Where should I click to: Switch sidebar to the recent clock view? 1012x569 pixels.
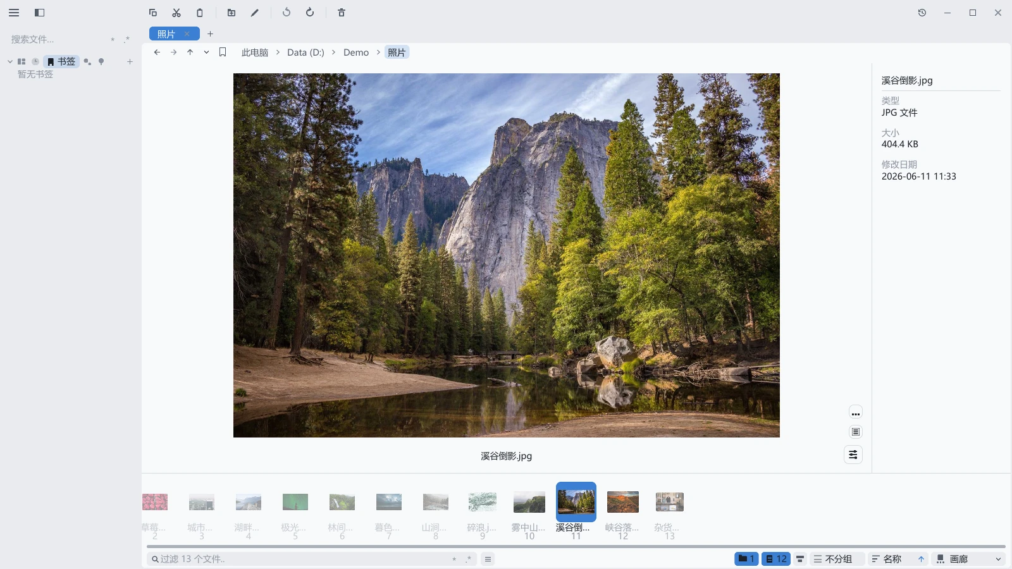click(x=35, y=61)
